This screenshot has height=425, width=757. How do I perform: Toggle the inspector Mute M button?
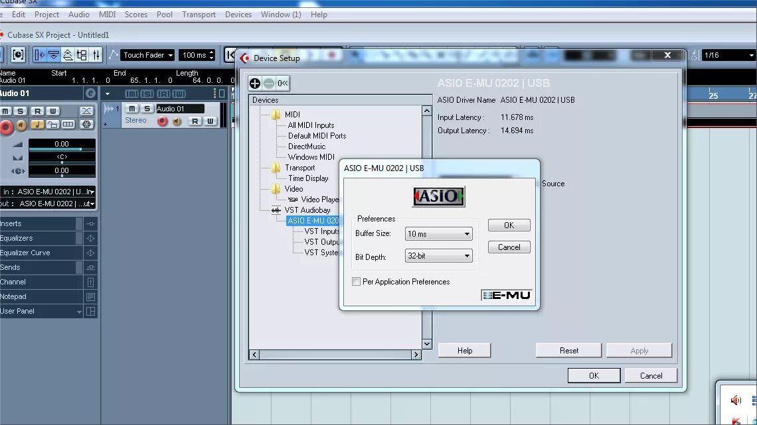coord(5,111)
